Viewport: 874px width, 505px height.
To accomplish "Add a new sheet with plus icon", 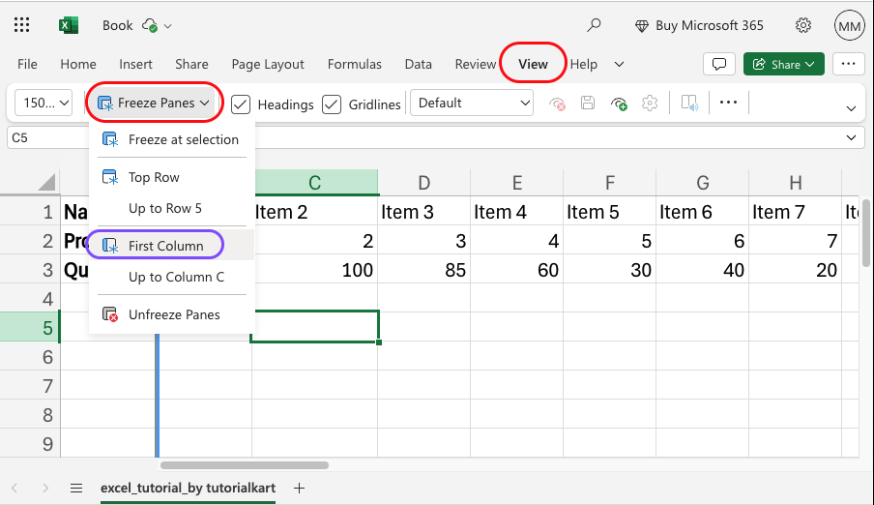I will [300, 489].
